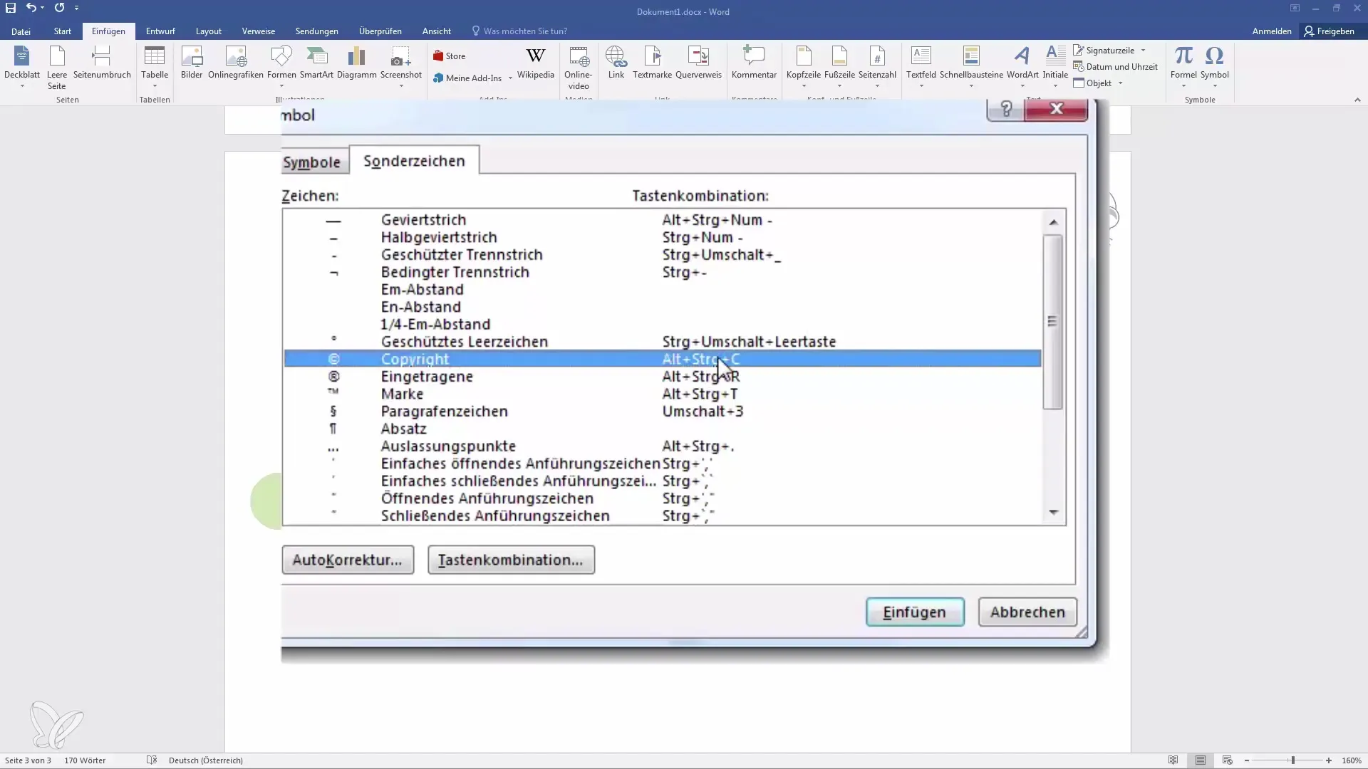Select the Geviertstrich row

(663, 220)
